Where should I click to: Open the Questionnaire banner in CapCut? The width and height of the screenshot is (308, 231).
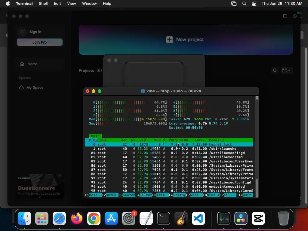tap(39, 186)
